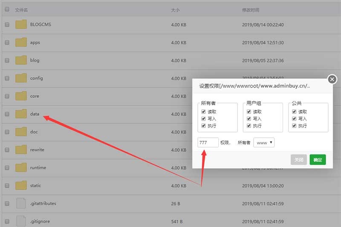Sort by 文件名 column header
Screen dimensions: 341x227
[21, 10]
